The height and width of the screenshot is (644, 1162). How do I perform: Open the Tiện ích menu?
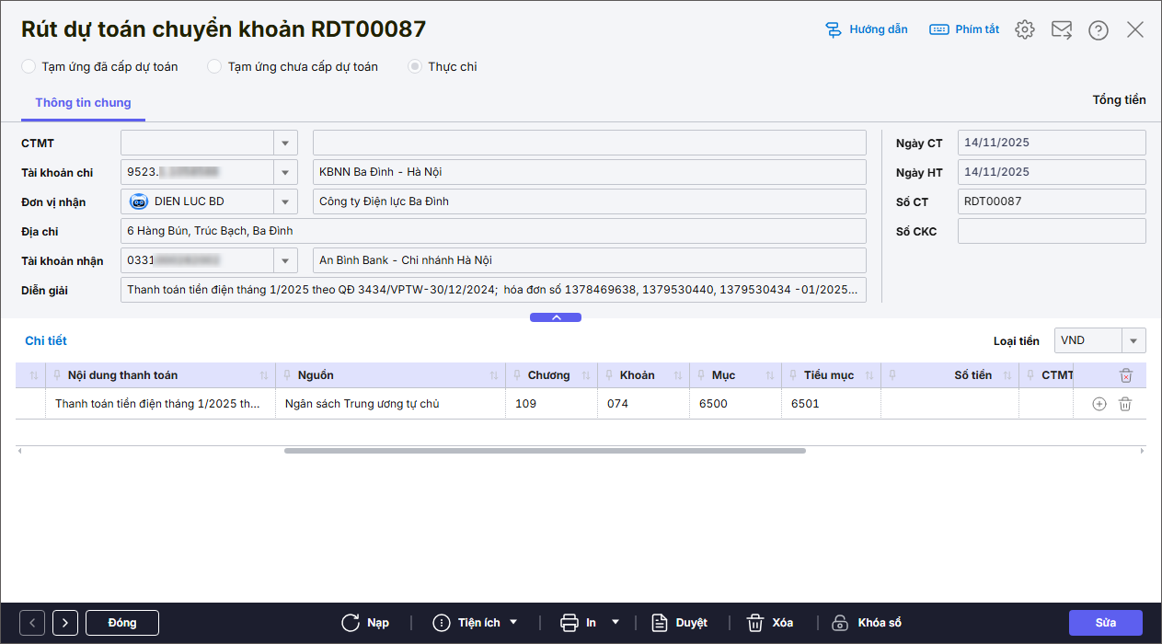(476, 623)
